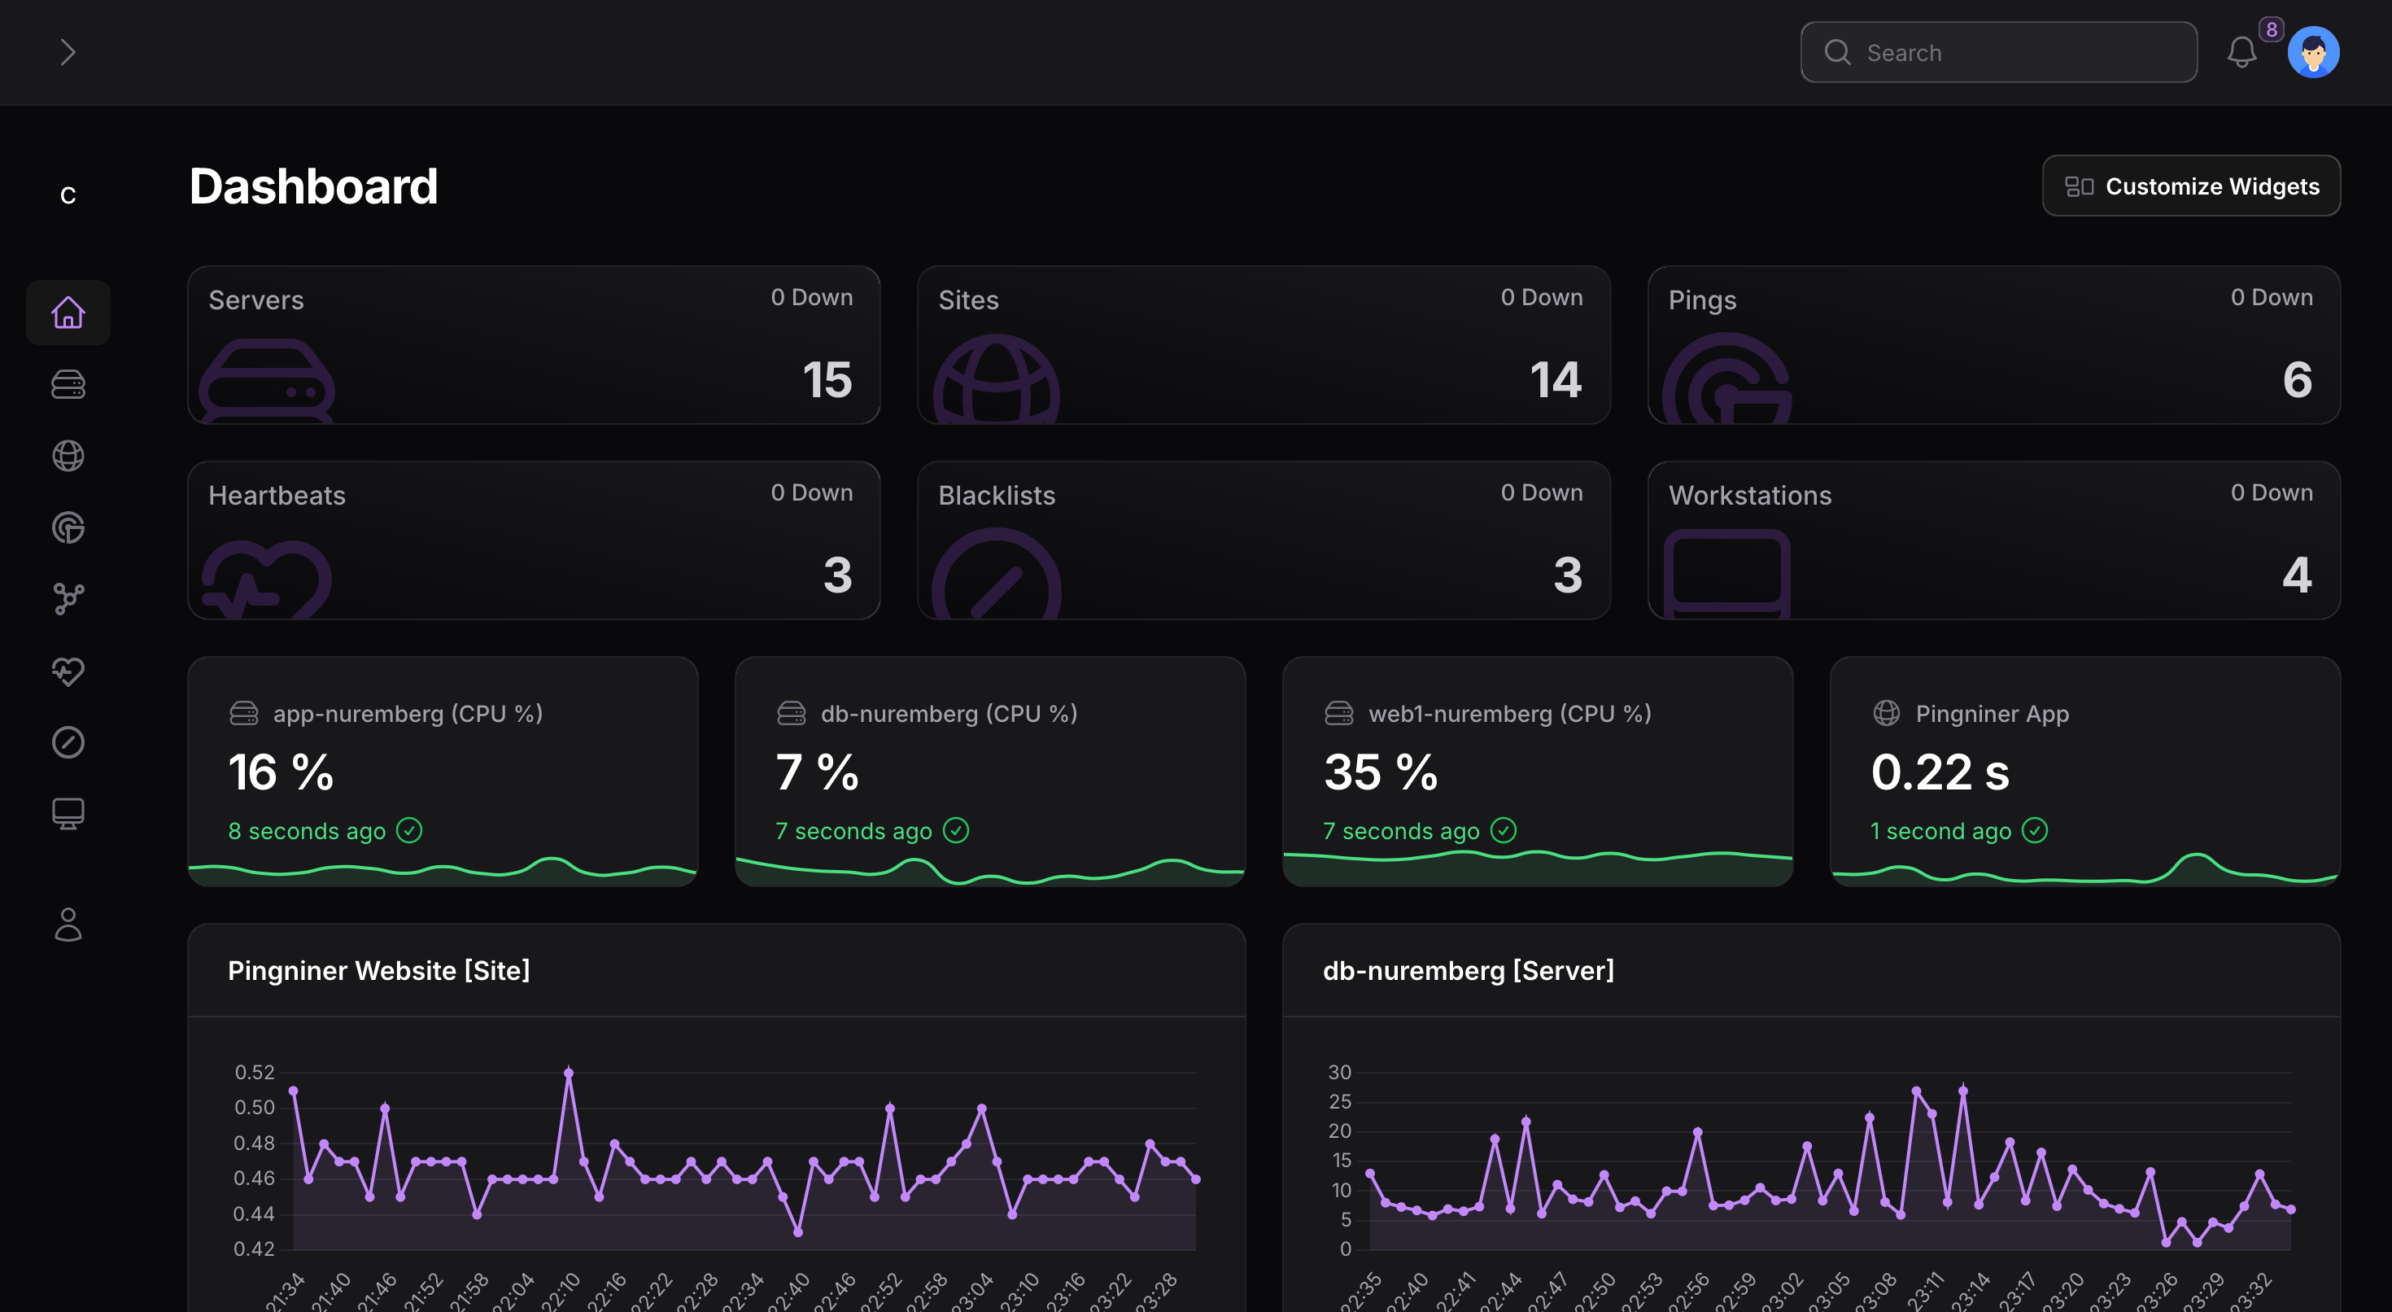Screen dimensions: 2392x1312
Task: Open the Workstations summary card
Action: [x=1993, y=540]
